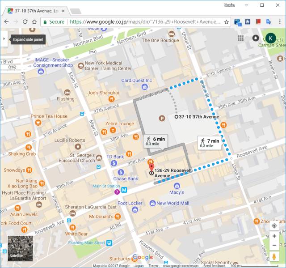
Task: Open Joe's Shanghai restaurant marker
Action: (x=111, y=99)
